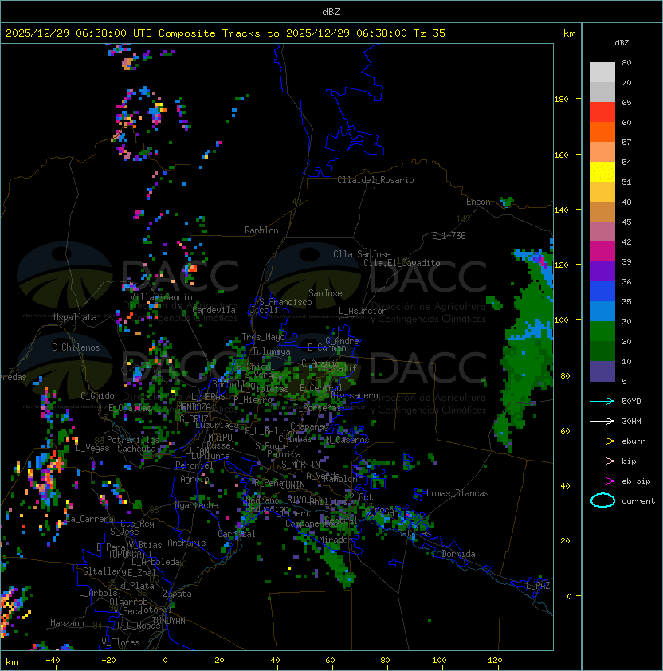This screenshot has width=663, height=671.
Task: Click the Potrerillos map label
Action: pyautogui.click(x=133, y=439)
